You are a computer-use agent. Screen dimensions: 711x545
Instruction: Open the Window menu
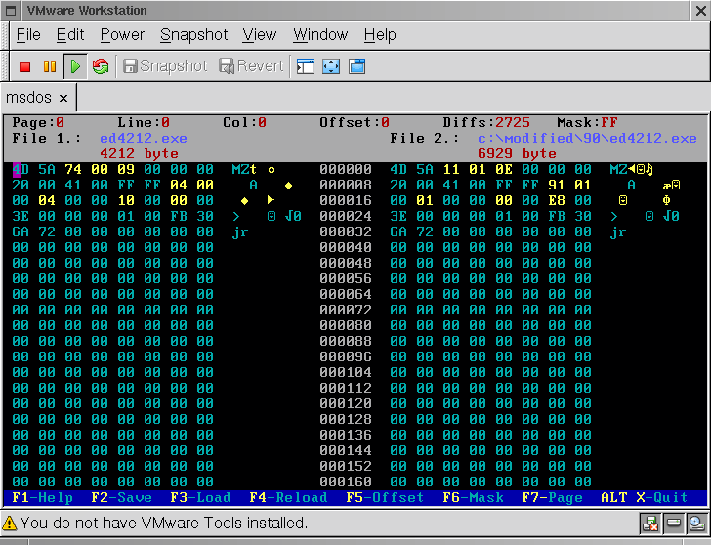320,35
